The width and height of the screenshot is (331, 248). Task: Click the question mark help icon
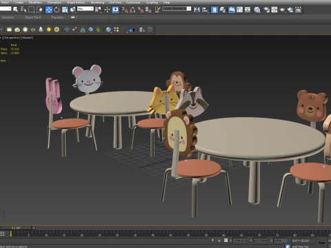click(x=150, y=30)
